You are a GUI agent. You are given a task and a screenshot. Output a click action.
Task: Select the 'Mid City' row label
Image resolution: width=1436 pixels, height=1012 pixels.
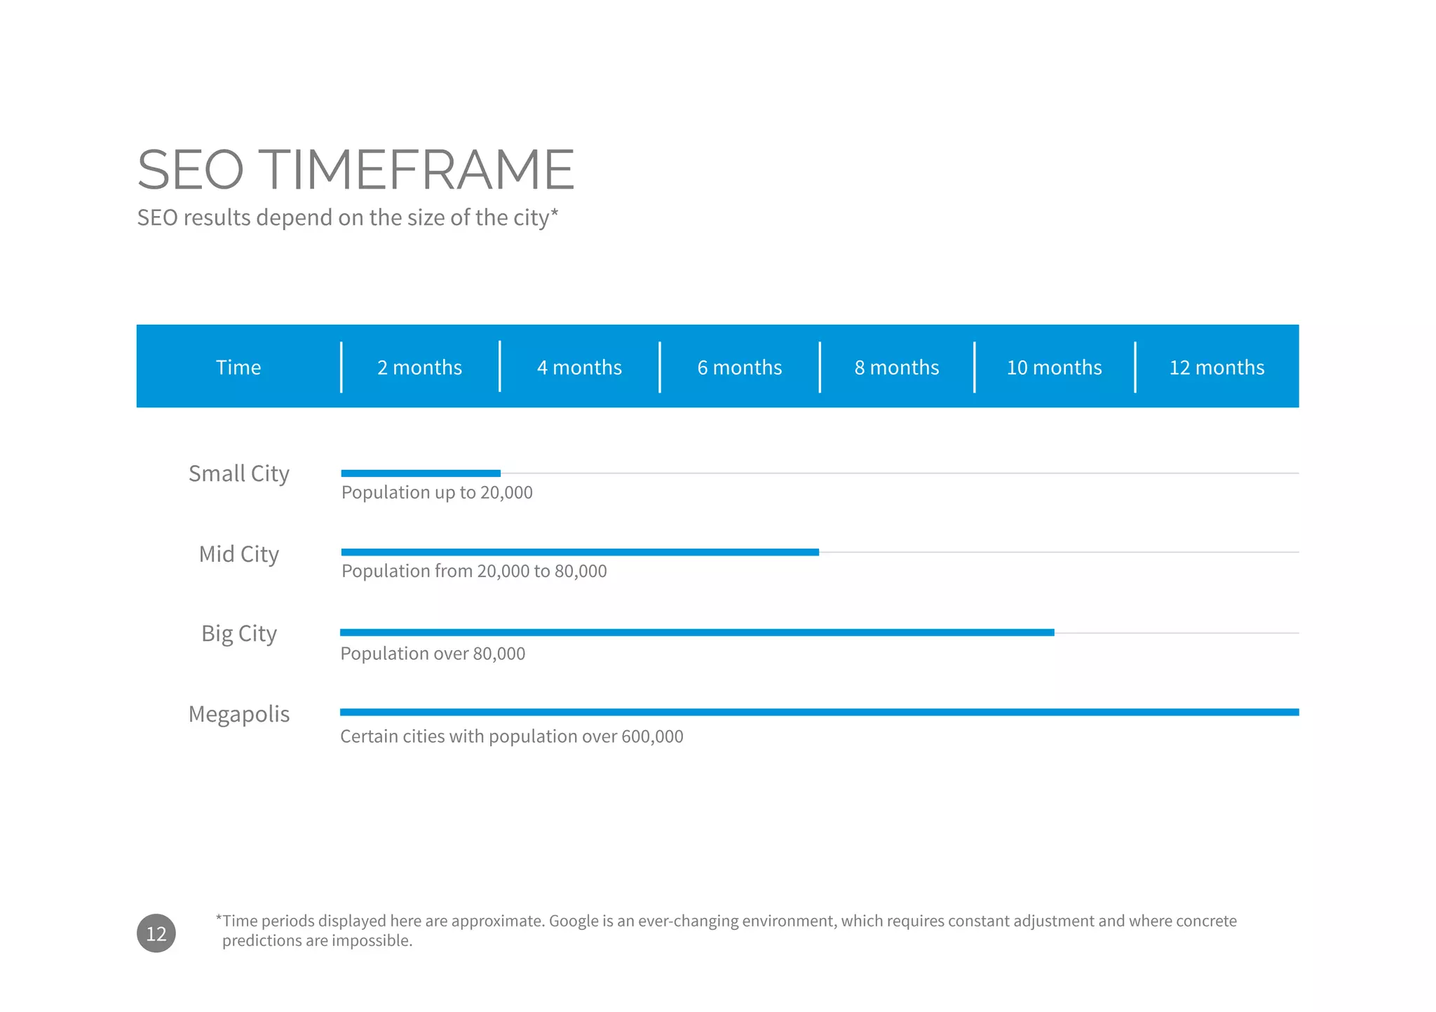tap(239, 554)
